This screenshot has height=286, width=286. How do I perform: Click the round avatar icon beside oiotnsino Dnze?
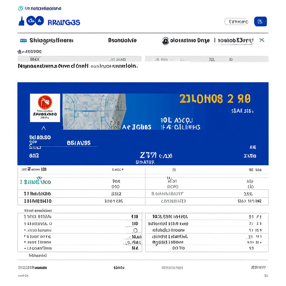[165, 41]
